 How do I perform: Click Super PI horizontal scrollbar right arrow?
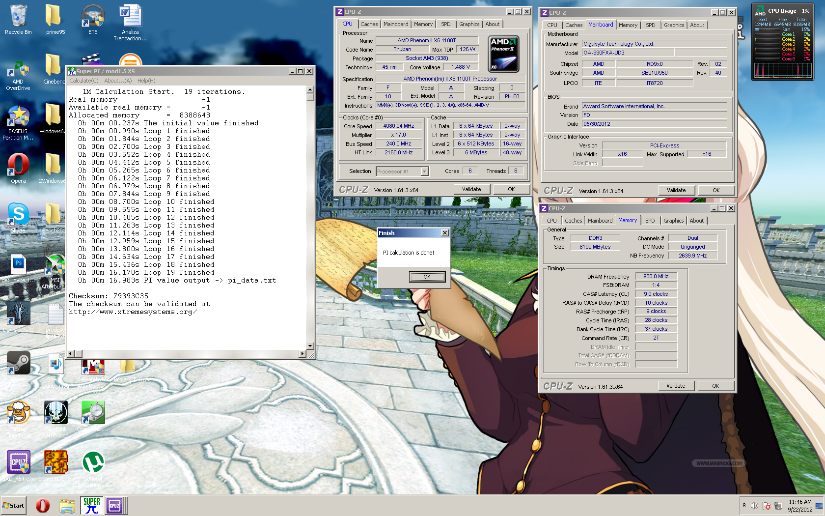pos(302,354)
